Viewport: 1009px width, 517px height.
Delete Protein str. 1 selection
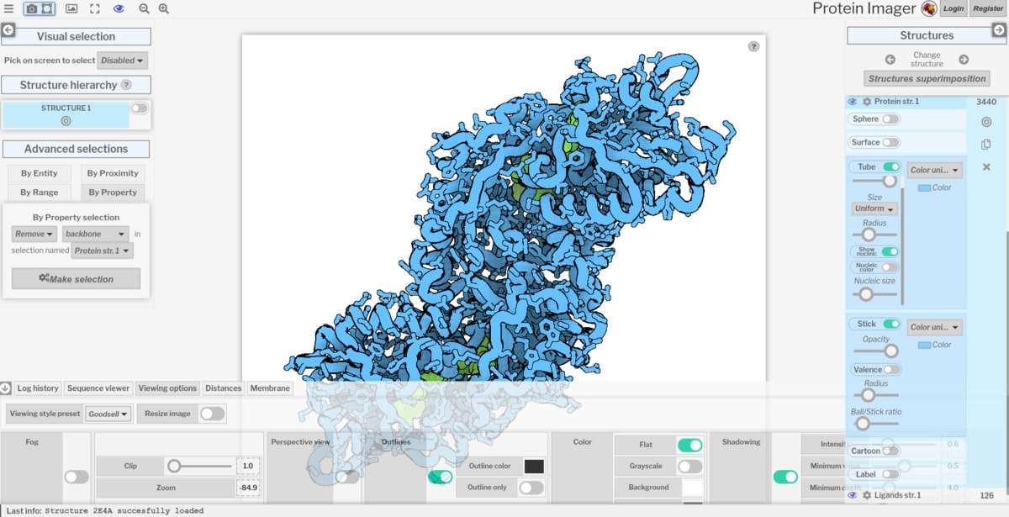point(986,167)
